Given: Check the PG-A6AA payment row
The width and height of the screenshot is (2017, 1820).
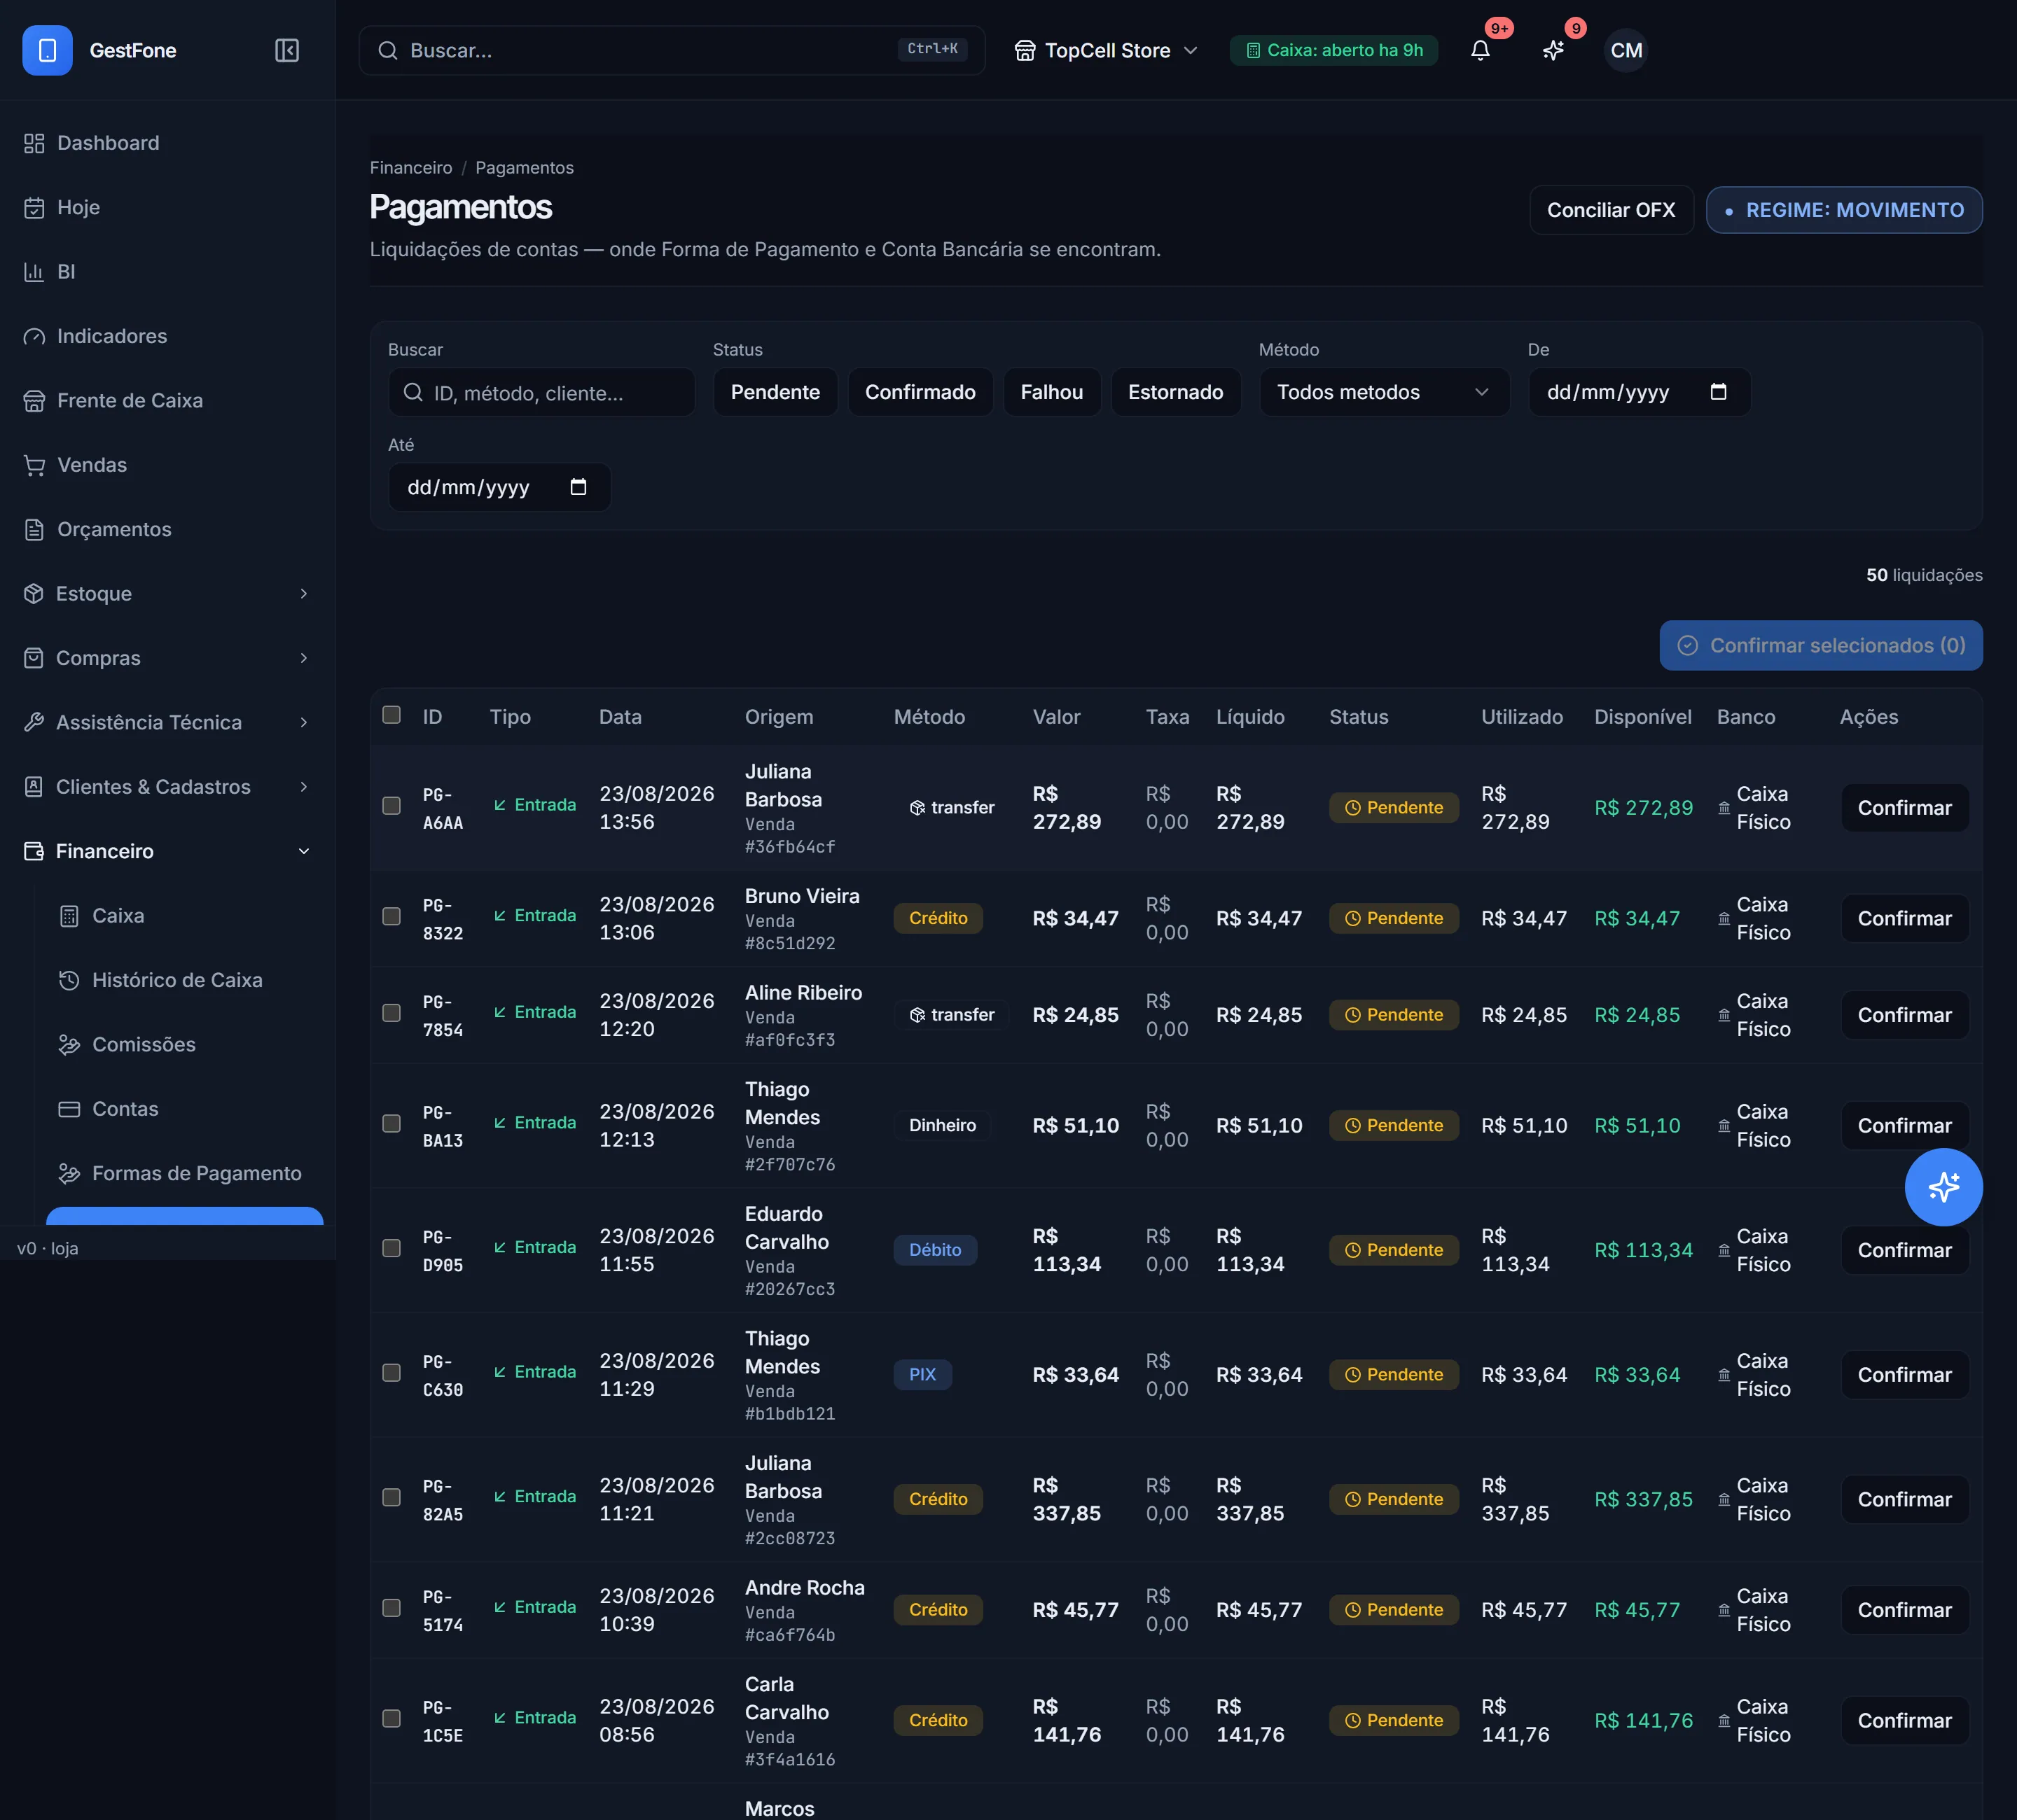Looking at the screenshot, I should pos(391,806).
